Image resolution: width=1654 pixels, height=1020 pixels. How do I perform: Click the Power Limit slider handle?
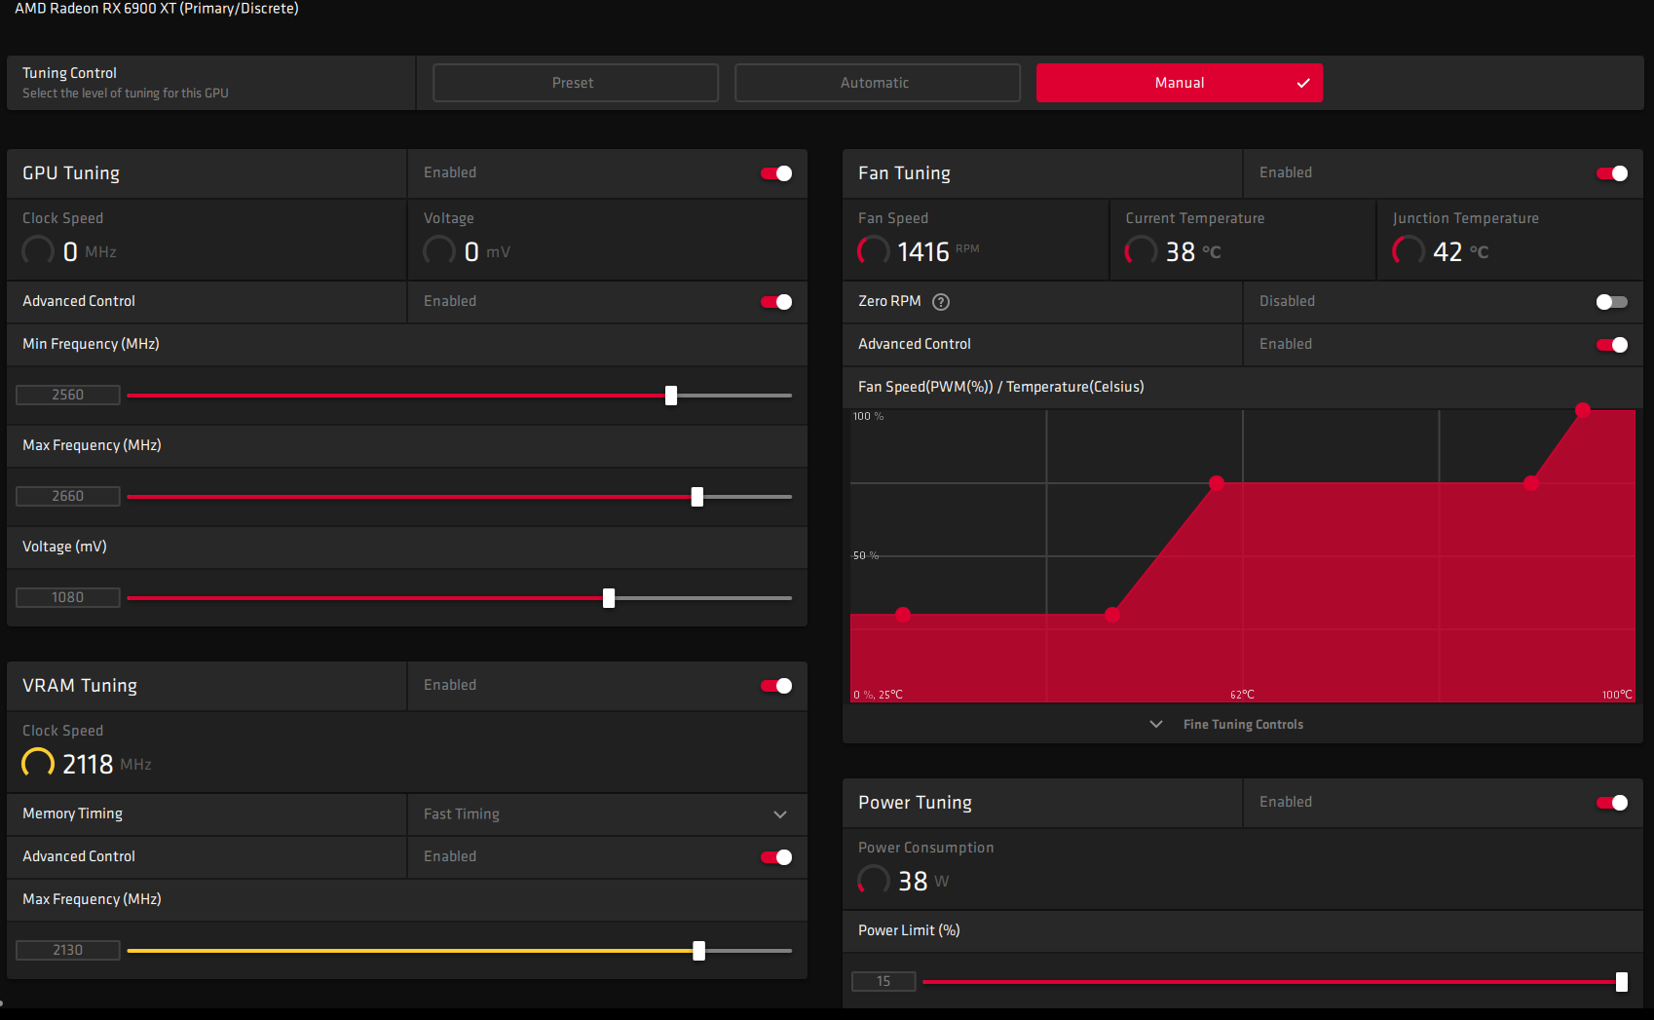point(1622,982)
